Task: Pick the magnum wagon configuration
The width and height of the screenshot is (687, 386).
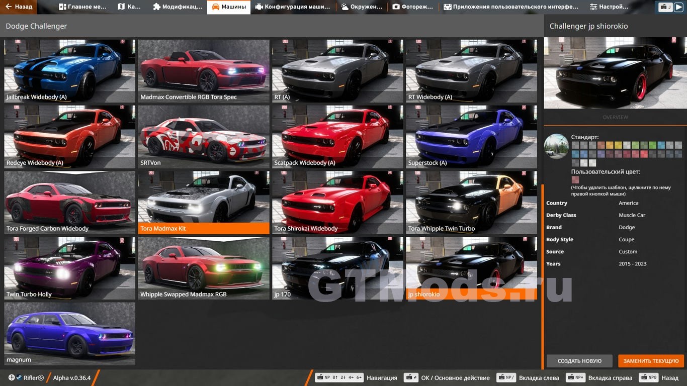Action: [x=70, y=334]
